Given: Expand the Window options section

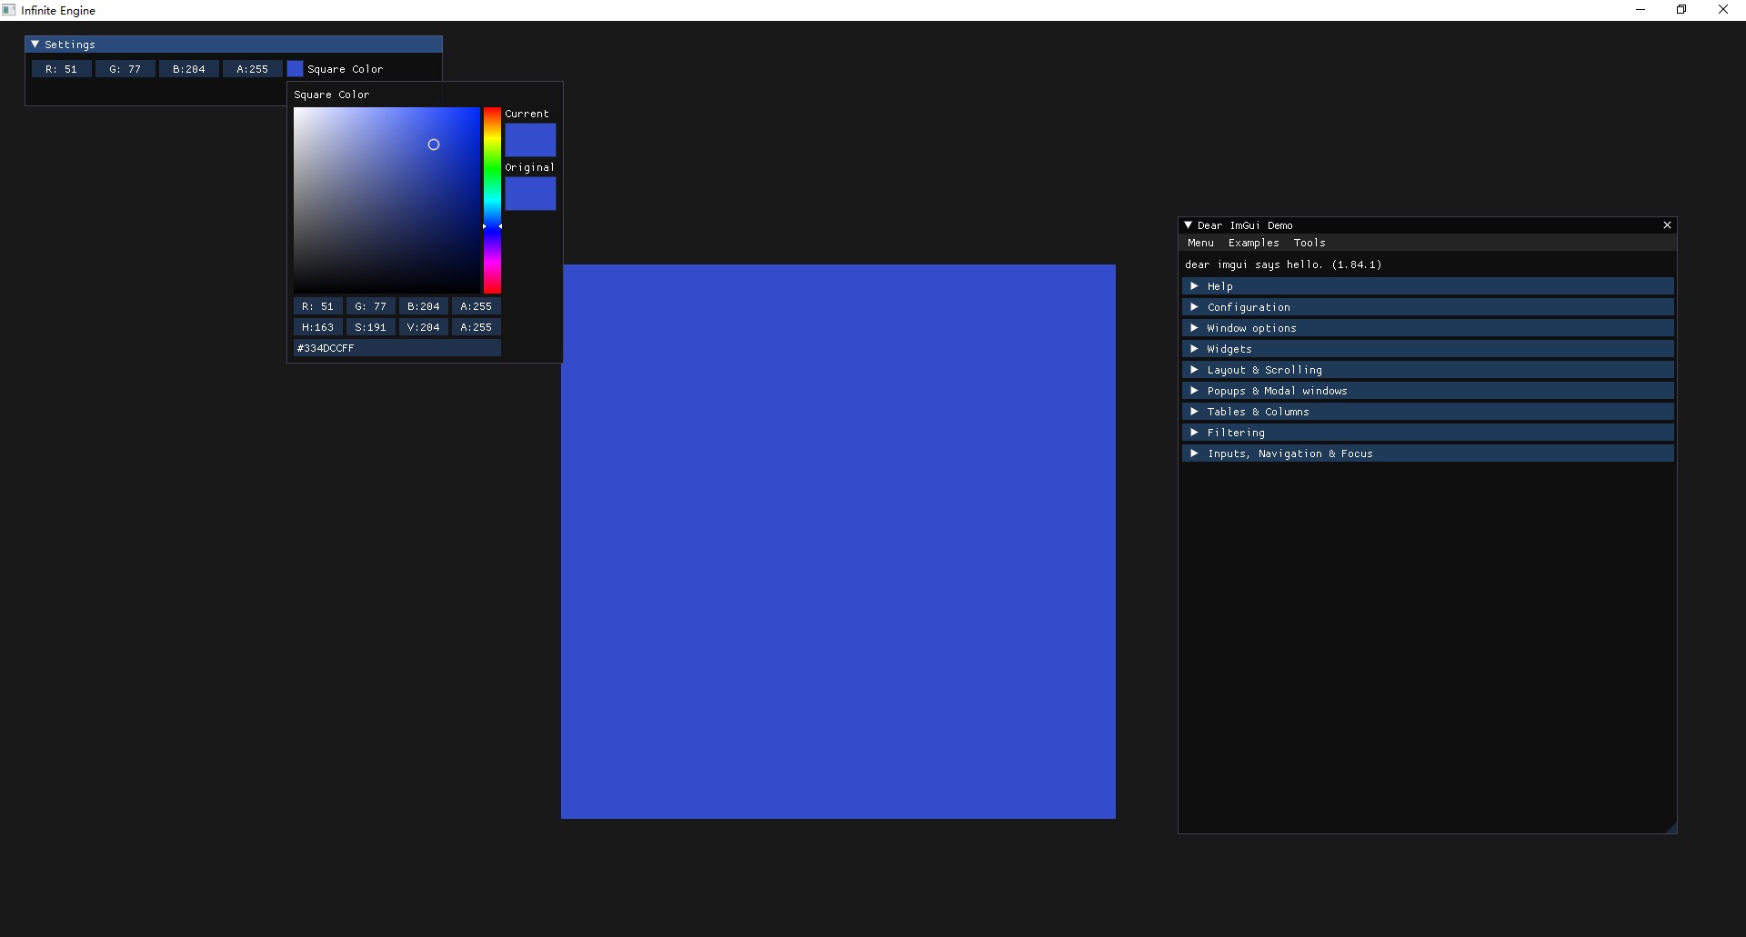Looking at the screenshot, I should pos(1428,328).
